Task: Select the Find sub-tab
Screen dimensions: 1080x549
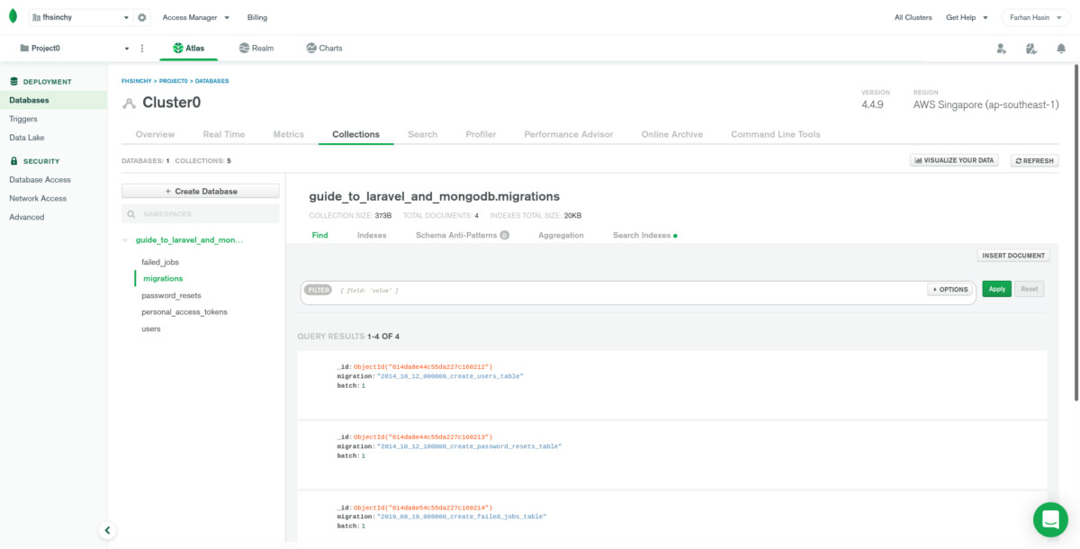Action: click(319, 235)
